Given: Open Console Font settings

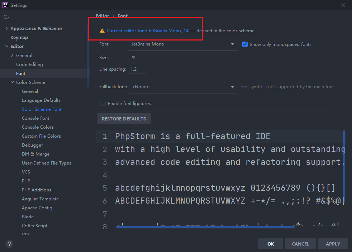Looking at the screenshot, I should point(35,118).
